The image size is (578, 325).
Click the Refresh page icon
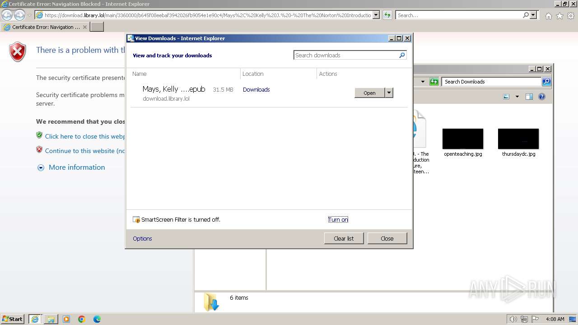click(387, 15)
